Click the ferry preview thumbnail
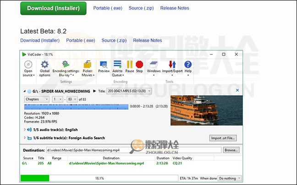The image size is (297, 185). [x=206, y=110]
